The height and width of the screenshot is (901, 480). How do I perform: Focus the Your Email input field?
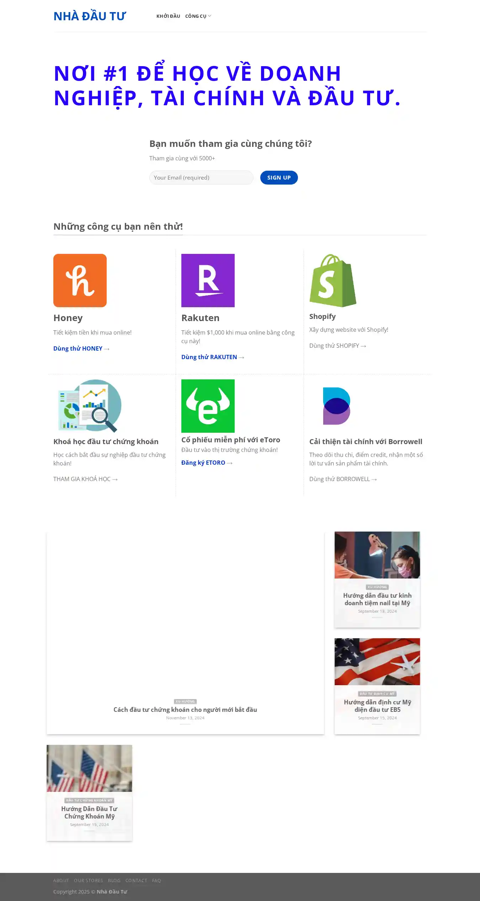pyautogui.click(x=201, y=177)
